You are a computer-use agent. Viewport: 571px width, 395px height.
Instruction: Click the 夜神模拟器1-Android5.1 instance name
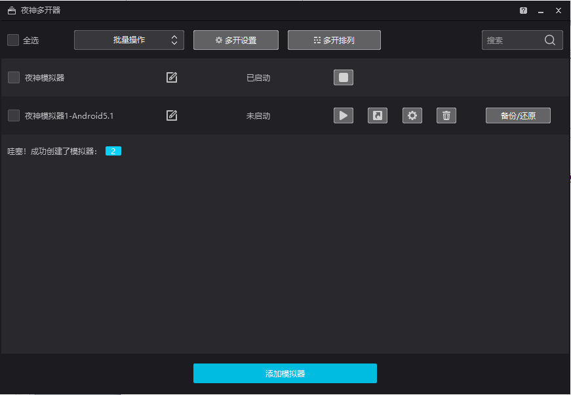click(69, 116)
